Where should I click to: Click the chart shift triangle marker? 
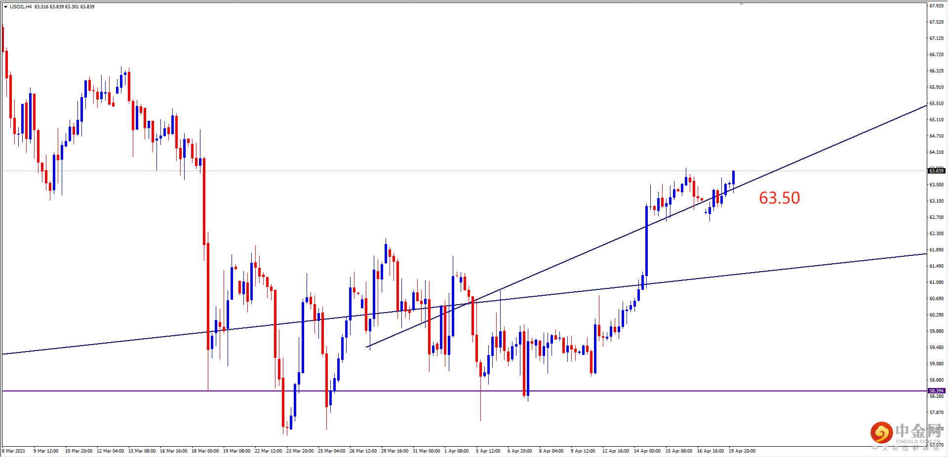(x=741, y=4)
